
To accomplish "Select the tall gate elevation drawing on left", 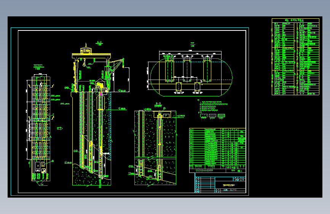I will click(x=40, y=128).
